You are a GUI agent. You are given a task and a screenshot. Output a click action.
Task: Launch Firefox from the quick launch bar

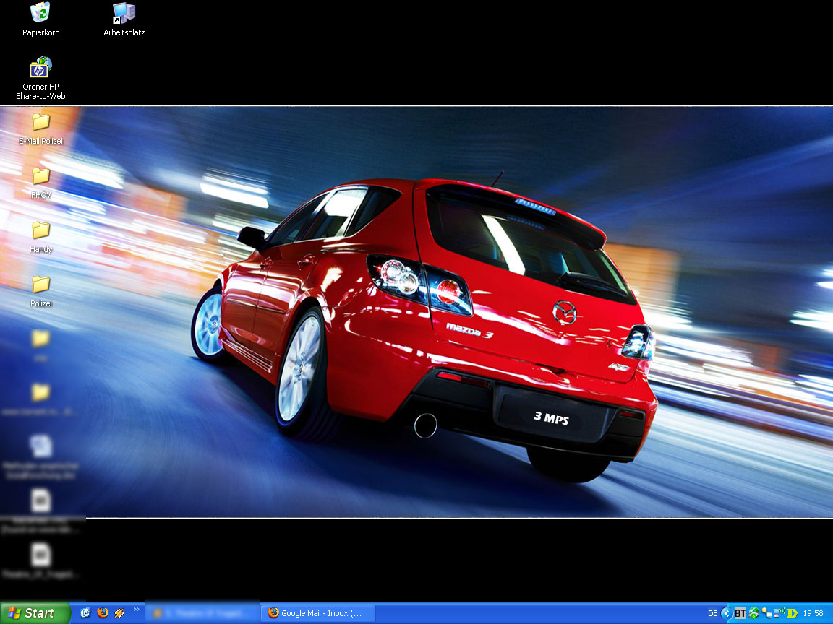(103, 613)
